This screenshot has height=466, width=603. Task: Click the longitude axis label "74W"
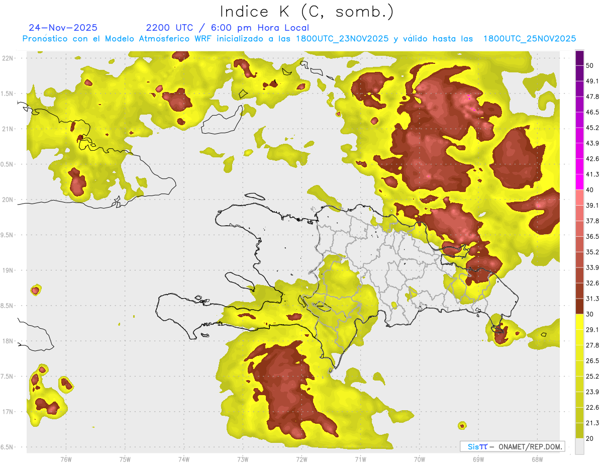[184, 459]
